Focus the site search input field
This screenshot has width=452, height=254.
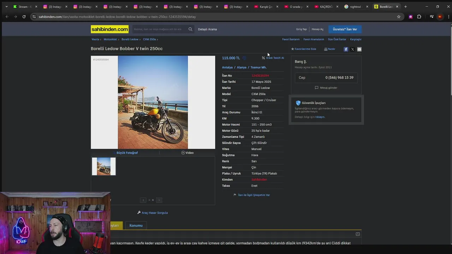[160, 29]
